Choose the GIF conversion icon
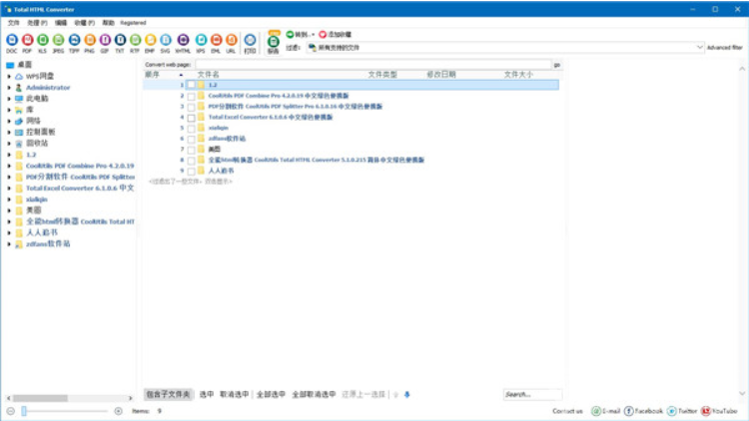The image size is (749, 421). (105, 40)
